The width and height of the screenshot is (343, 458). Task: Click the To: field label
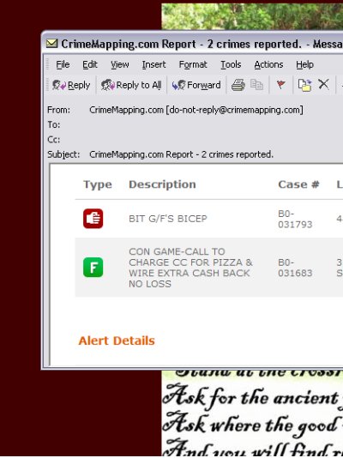coord(54,124)
